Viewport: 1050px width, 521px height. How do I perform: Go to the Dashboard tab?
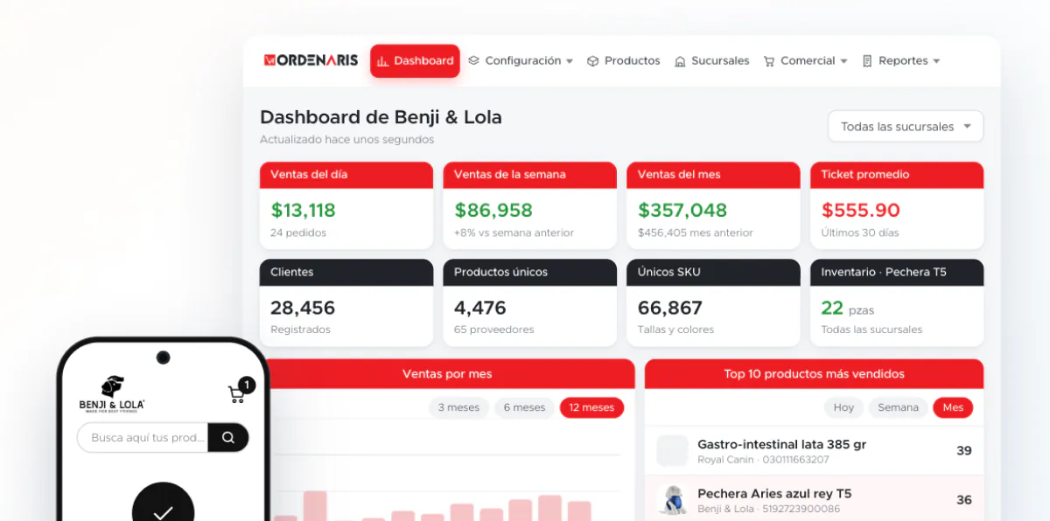415,61
